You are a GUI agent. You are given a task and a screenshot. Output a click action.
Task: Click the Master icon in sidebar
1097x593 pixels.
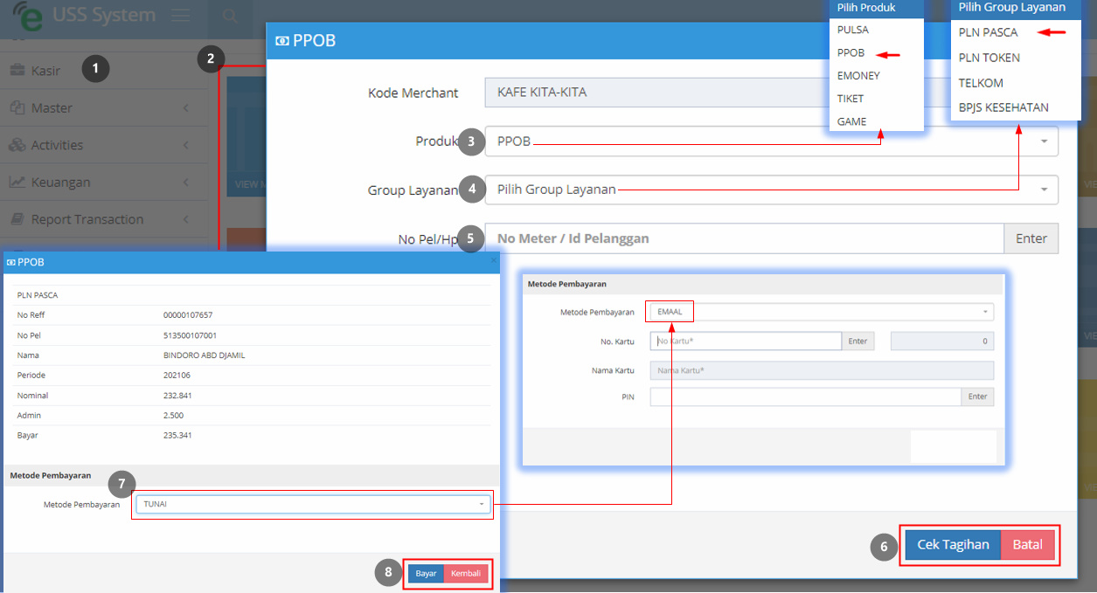(17, 107)
